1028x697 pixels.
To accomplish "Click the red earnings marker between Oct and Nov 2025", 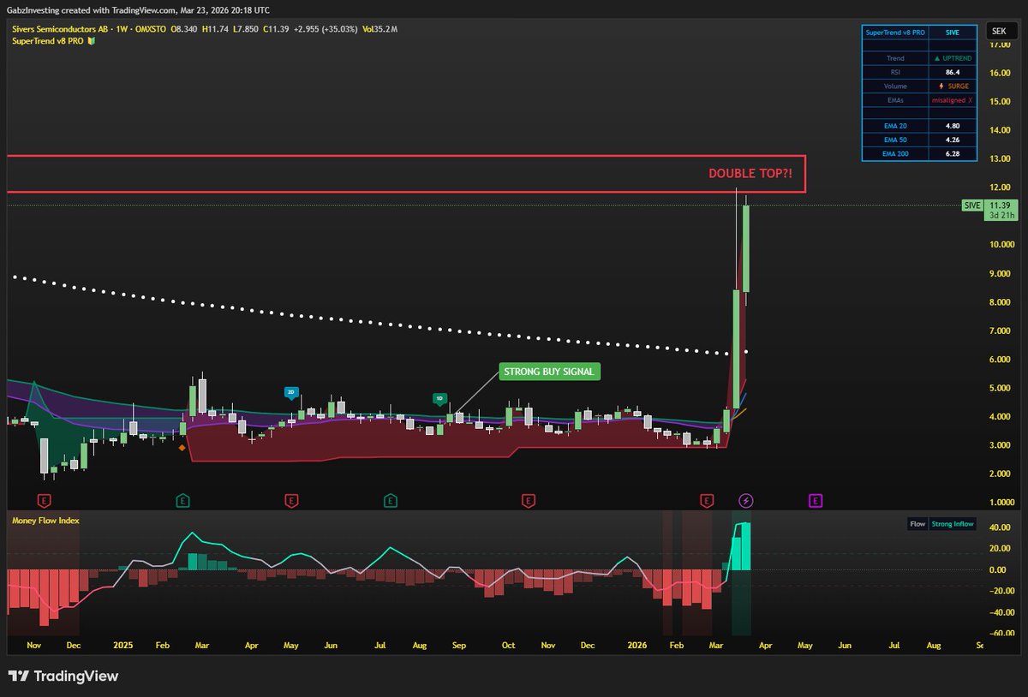I will click(x=529, y=500).
